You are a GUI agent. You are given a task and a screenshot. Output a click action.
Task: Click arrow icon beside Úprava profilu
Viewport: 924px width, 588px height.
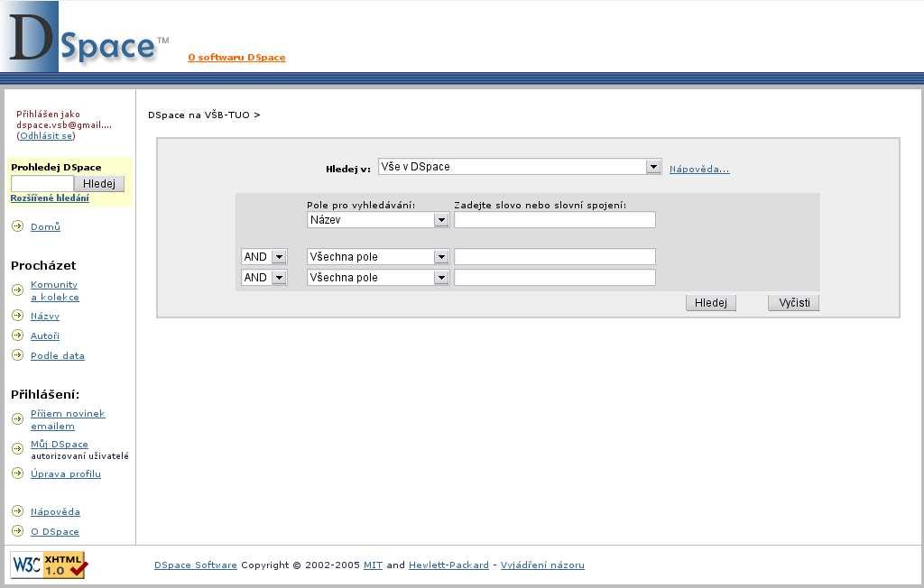coord(18,473)
